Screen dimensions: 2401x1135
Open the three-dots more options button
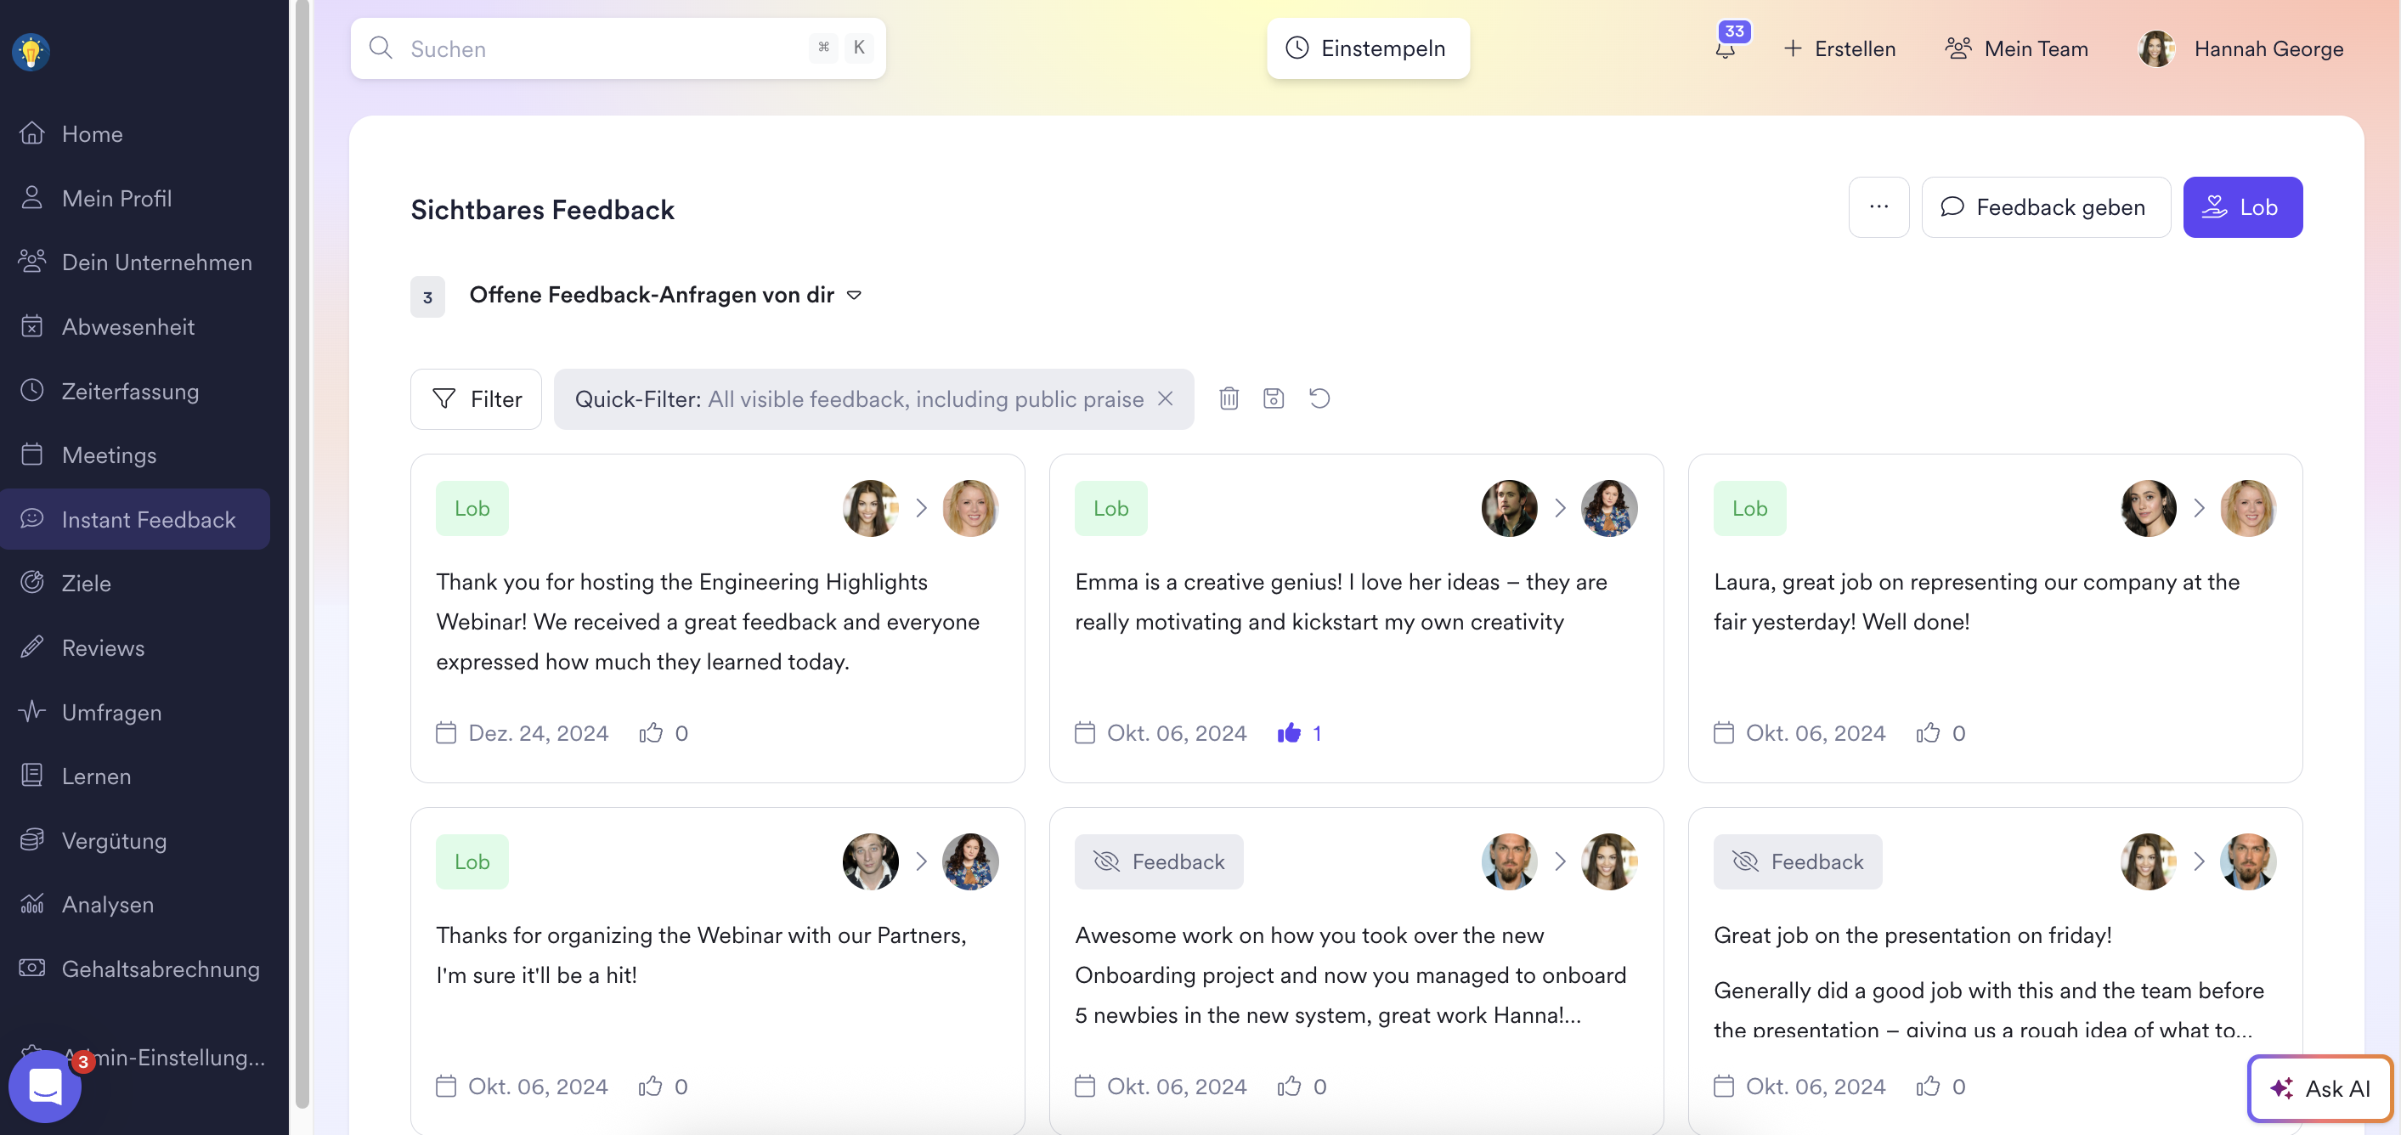coord(1878,207)
